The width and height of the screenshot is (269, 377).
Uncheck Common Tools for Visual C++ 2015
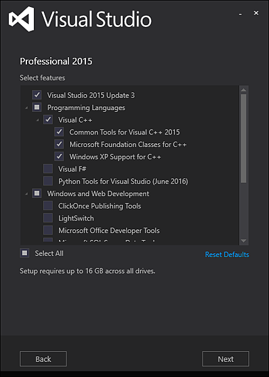[x=59, y=132]
